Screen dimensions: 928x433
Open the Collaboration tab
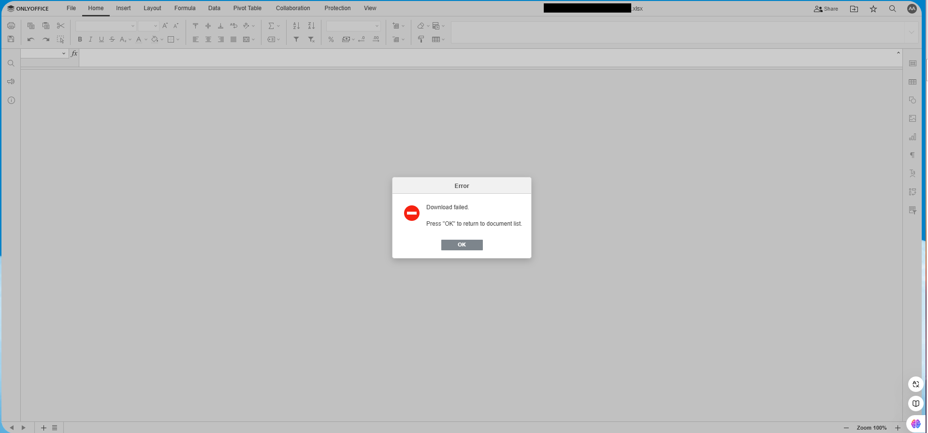pyautogui.click(x=293, y=8)
